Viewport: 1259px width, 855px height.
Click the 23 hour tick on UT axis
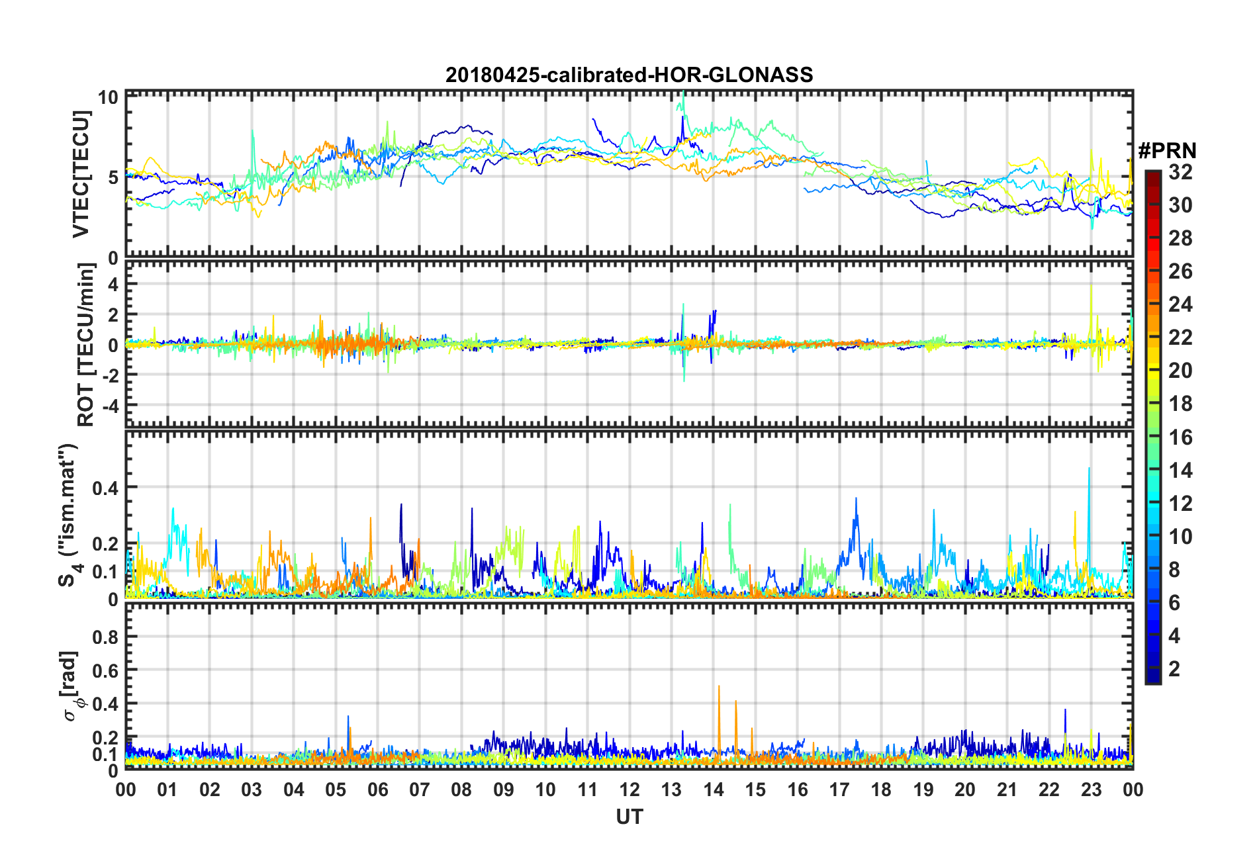[x=1092, y=789]
